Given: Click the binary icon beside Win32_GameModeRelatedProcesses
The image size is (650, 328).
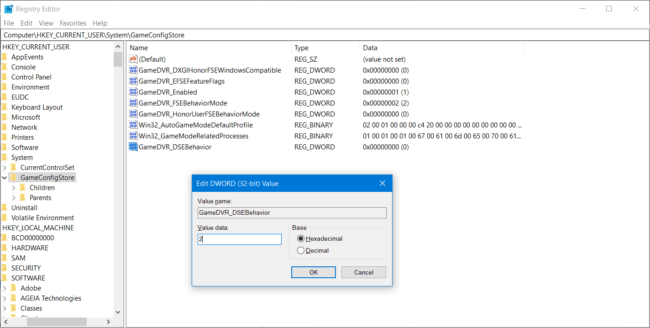Looking at the screenshot, I should click(x=133, y=136).
